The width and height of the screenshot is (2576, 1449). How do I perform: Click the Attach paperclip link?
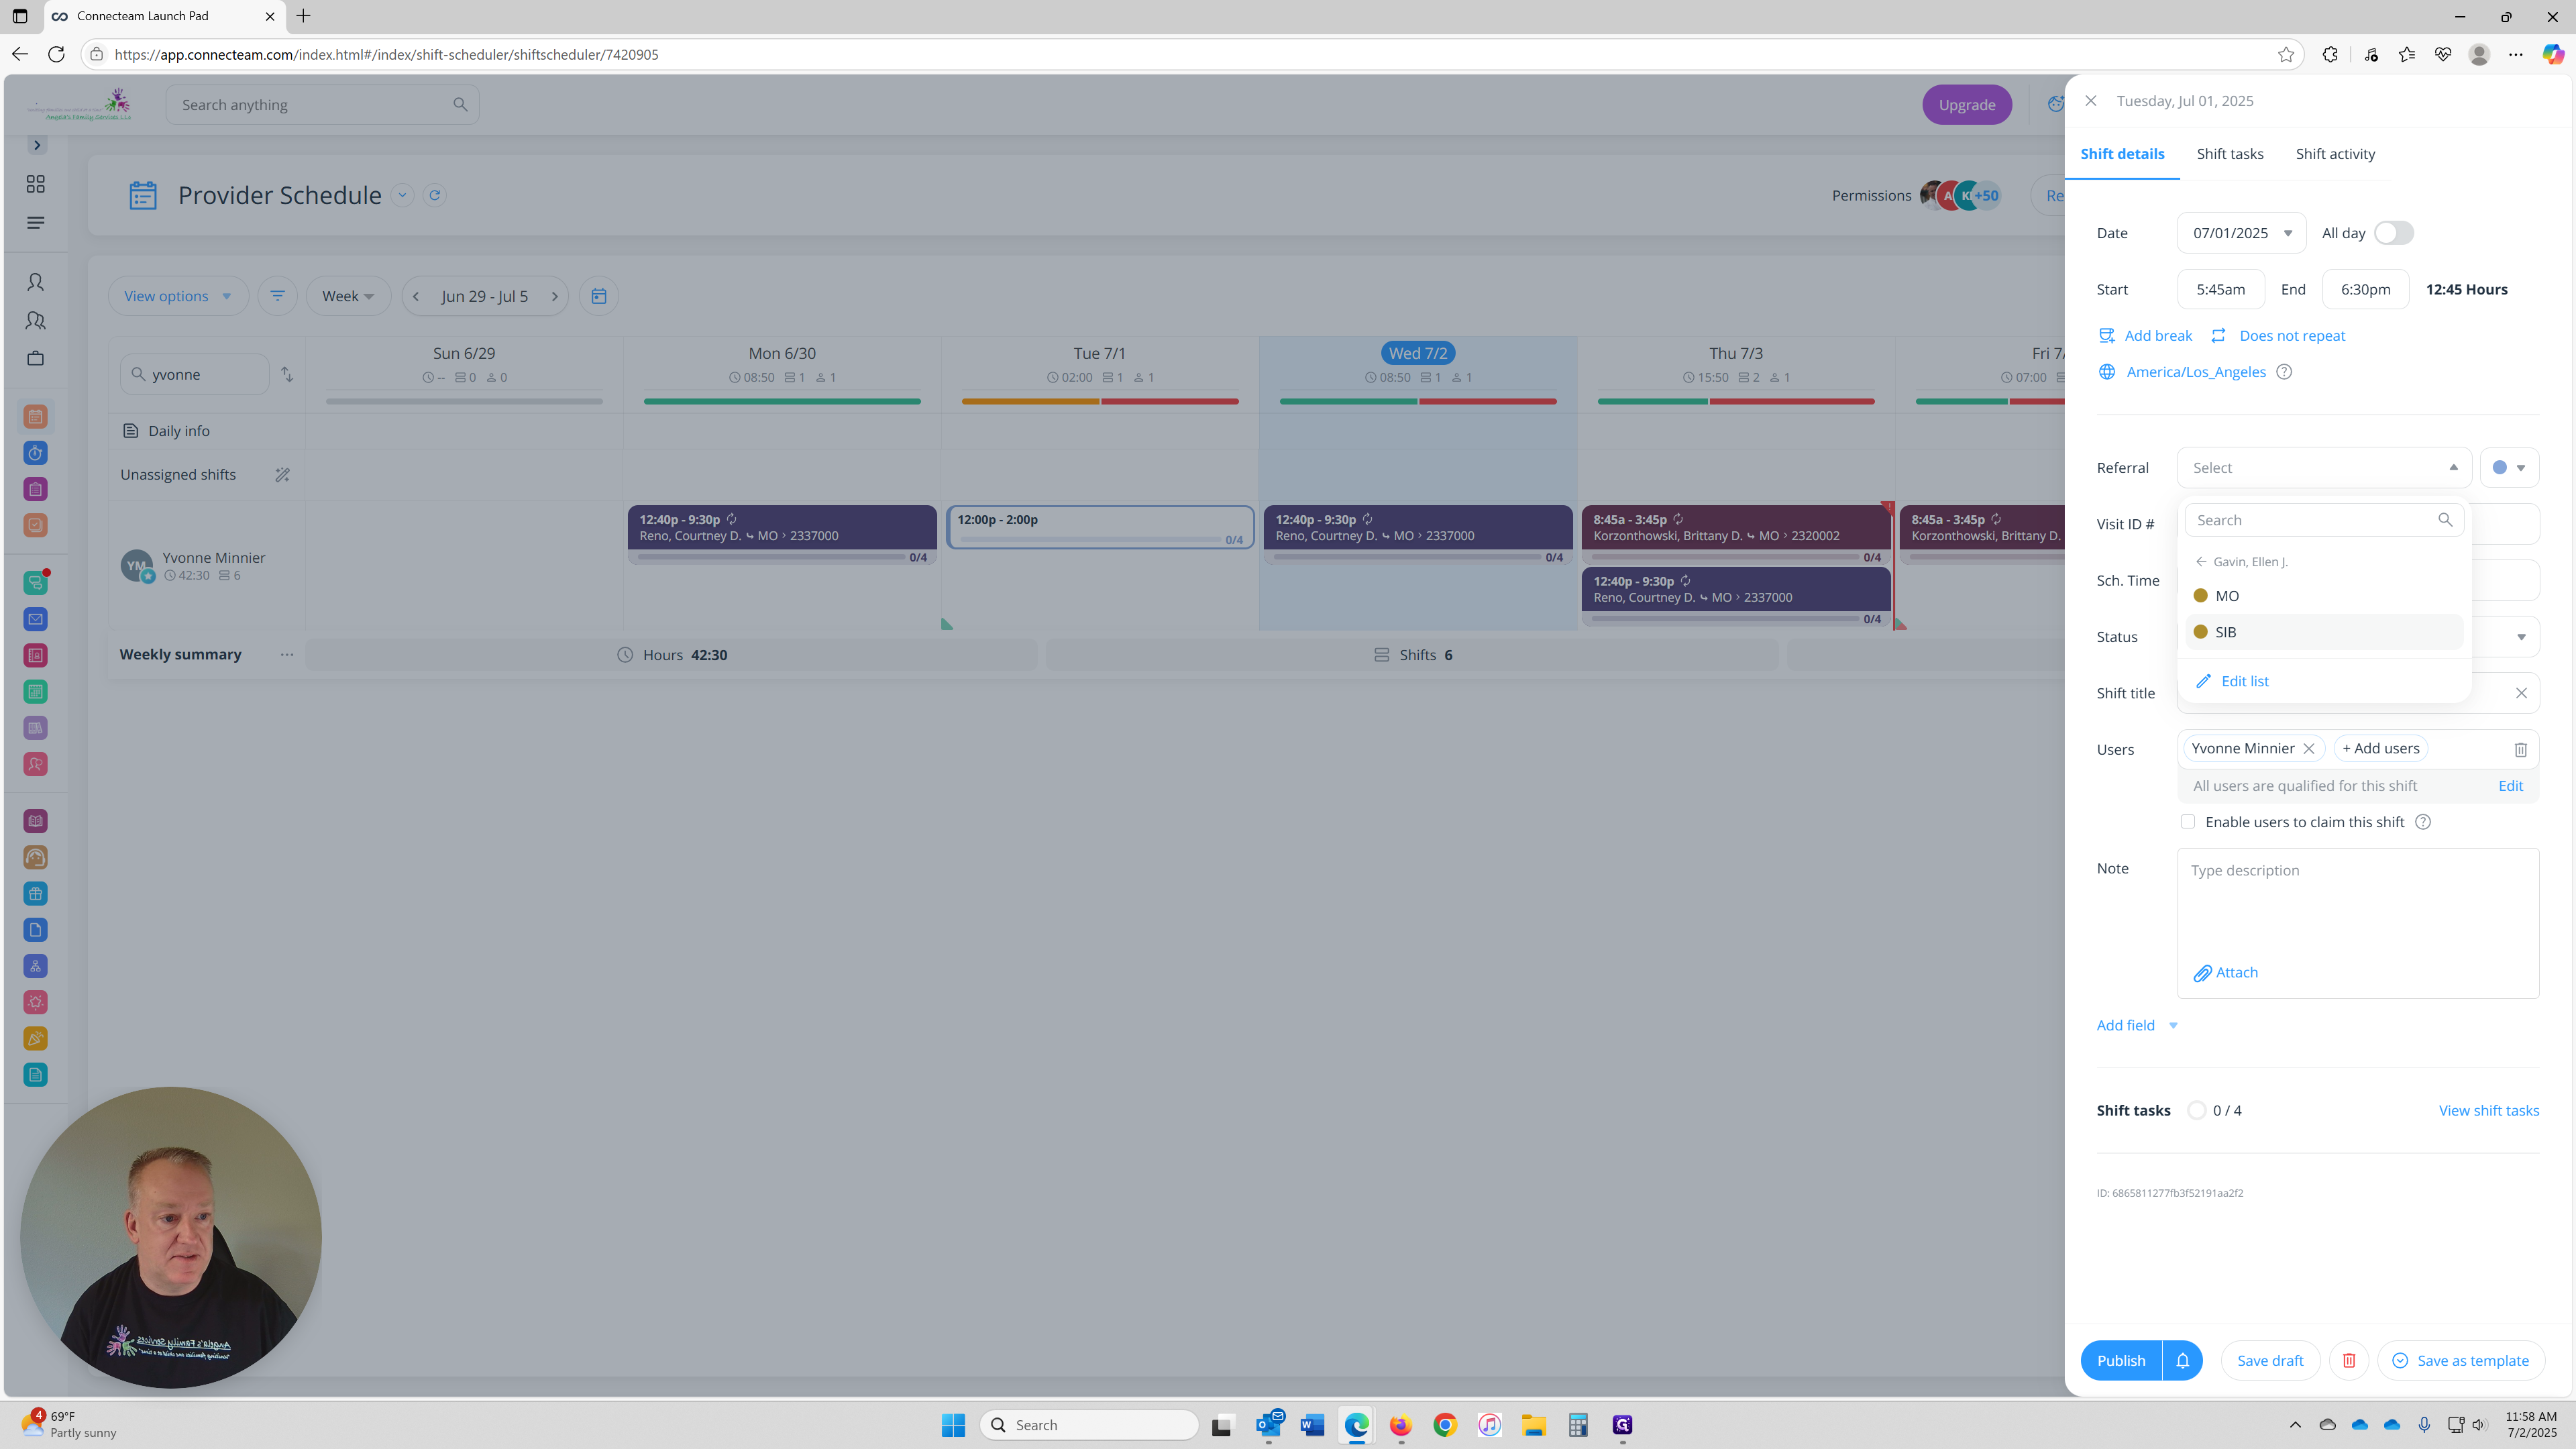[2225, 973]
